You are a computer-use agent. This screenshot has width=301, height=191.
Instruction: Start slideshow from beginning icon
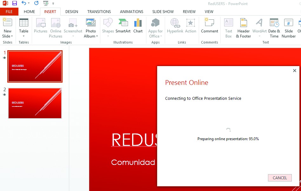pos(46,3)
